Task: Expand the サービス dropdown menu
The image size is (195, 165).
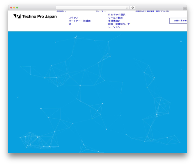Action: click(101, 11)
